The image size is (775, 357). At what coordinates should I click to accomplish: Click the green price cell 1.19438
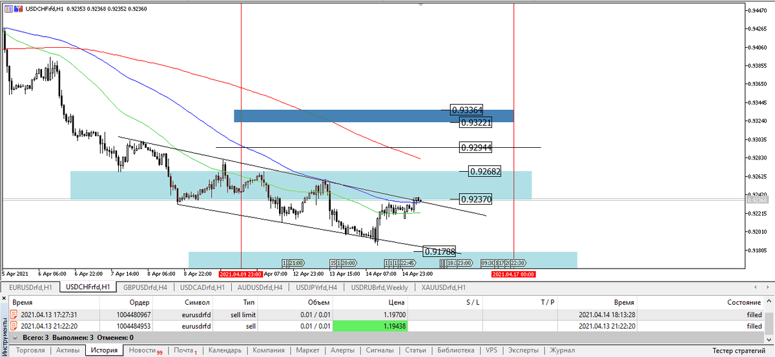click(x=371, y=326)
